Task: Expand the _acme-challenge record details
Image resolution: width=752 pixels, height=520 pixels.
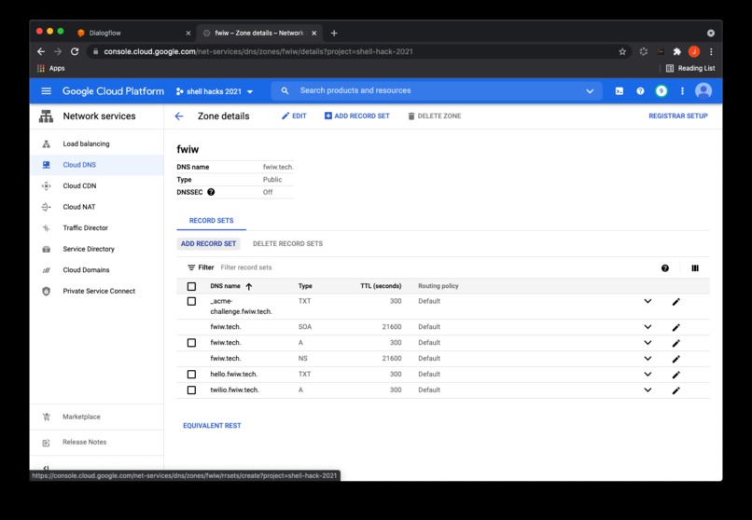Action: pyautogui.click(x=648, y=301)
